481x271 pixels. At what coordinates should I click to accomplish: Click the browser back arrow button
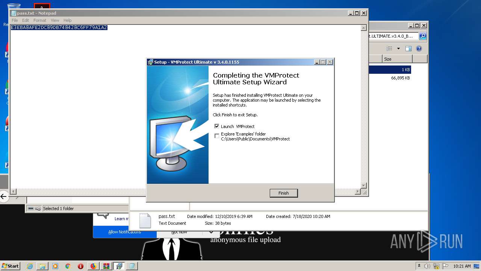pos(4,196)
